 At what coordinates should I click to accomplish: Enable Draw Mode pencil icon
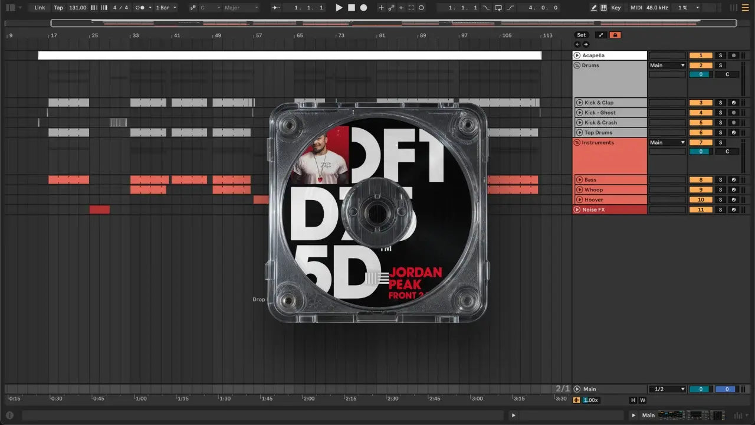pyautogui.click(x=594, y=8)
